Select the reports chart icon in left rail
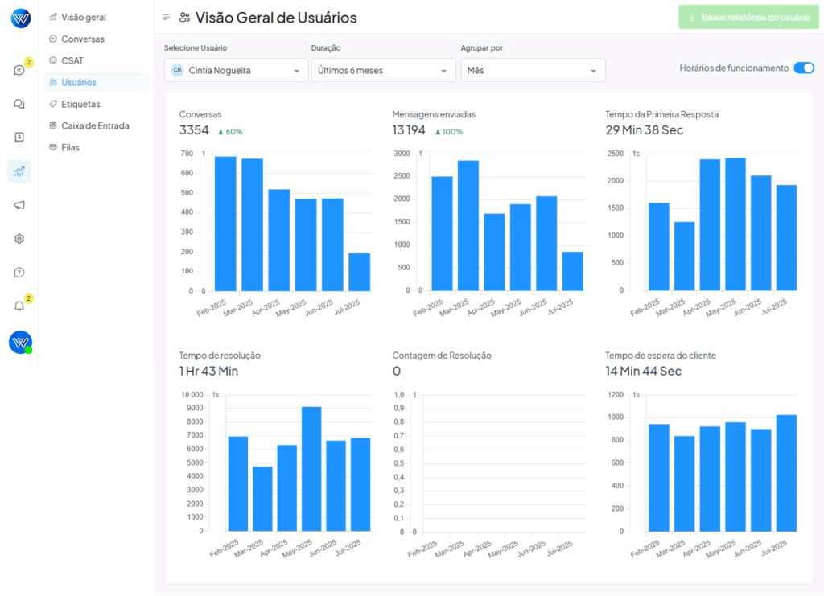Viewport: 824px width, 596px height. (x=19, y=171)
